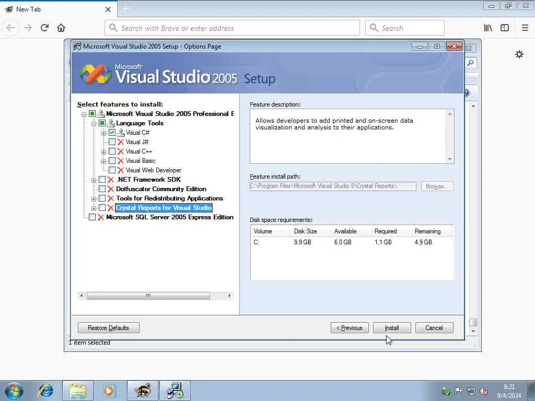Click the browser address bar
The height and width of the screenshot is (401, 535).
[232, 28]
